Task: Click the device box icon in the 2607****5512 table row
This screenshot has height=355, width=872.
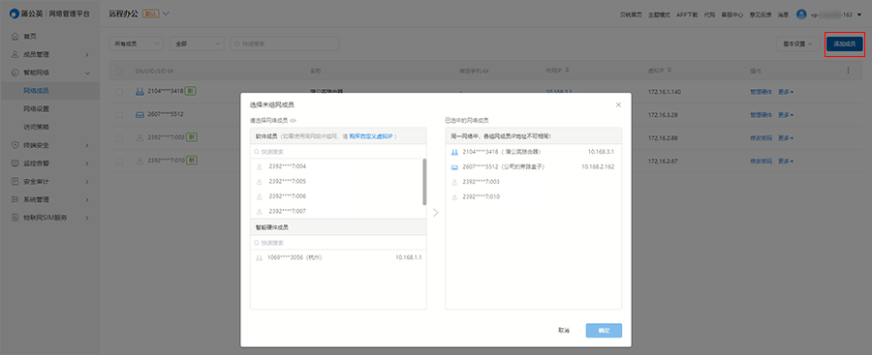Action: (140, 114)
